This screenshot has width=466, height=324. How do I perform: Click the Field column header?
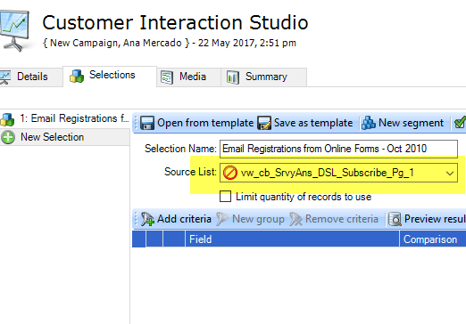(x=292, y=239)
